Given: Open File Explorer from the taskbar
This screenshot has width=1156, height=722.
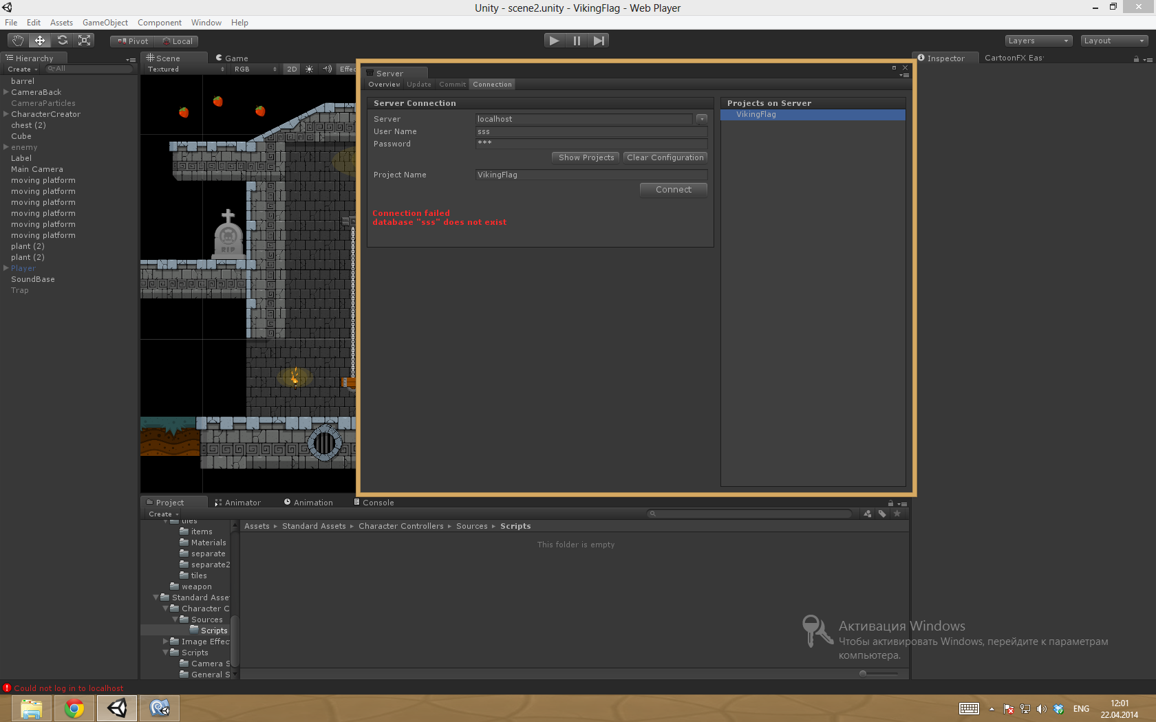Looking at the screenshot, I should 32,708.
